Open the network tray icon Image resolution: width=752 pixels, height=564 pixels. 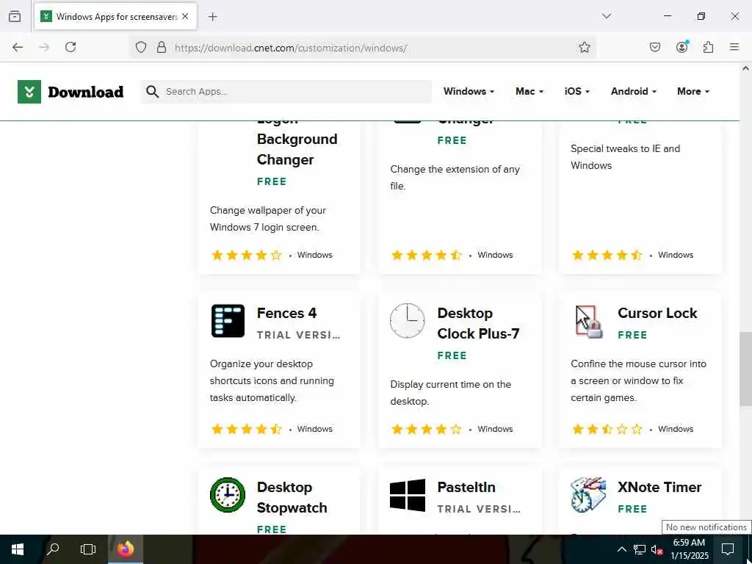[x=640, y=549]
